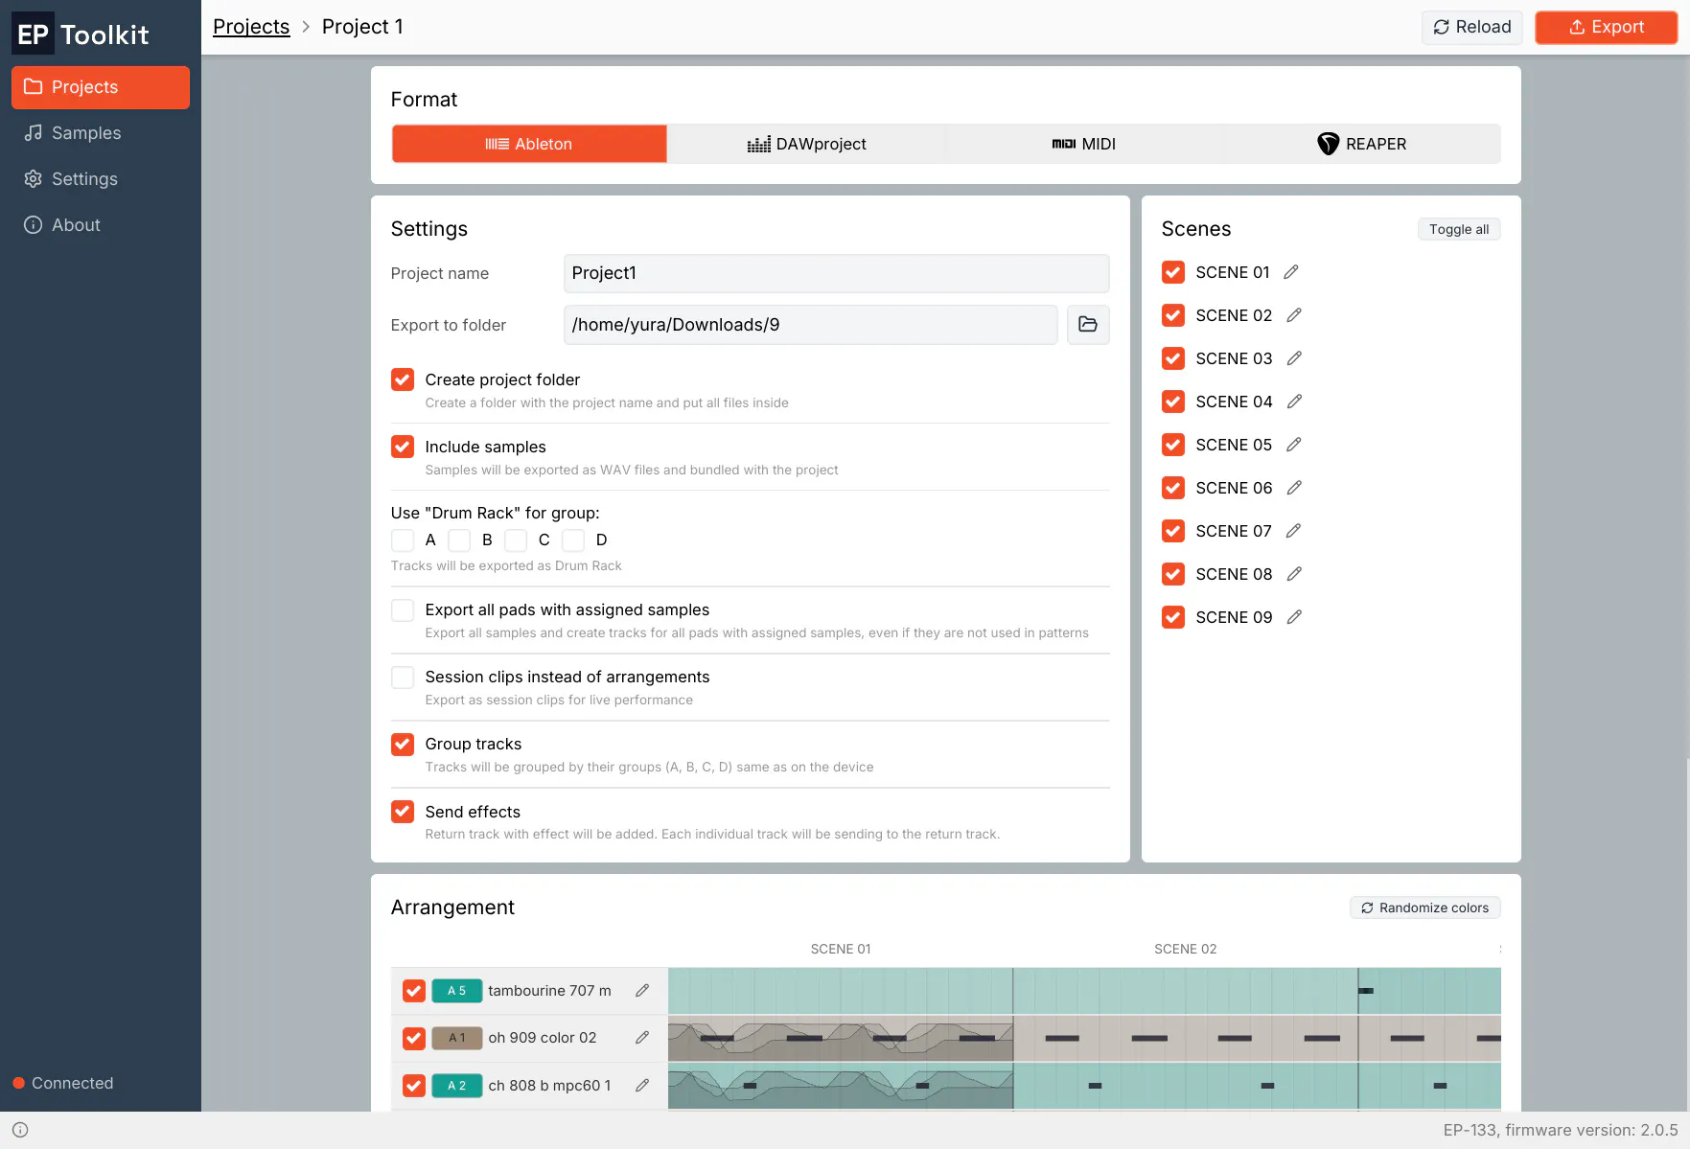
Task: Edit the tambourine 707 m track name
Action: tap(642, 991)
